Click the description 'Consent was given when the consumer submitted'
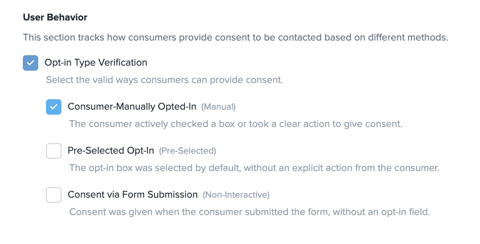Screen dimensions: 480x244 [250, 212]
